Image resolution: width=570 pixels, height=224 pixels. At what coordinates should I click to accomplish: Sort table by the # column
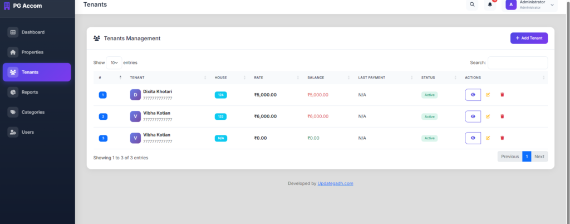[110, 77]
